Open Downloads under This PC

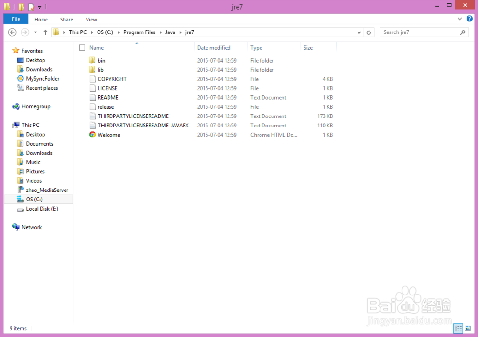click(x=39, y=153)
